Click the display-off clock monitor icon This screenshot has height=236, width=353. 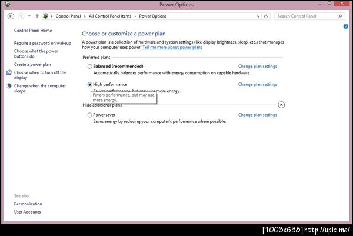tap(9, 72)
